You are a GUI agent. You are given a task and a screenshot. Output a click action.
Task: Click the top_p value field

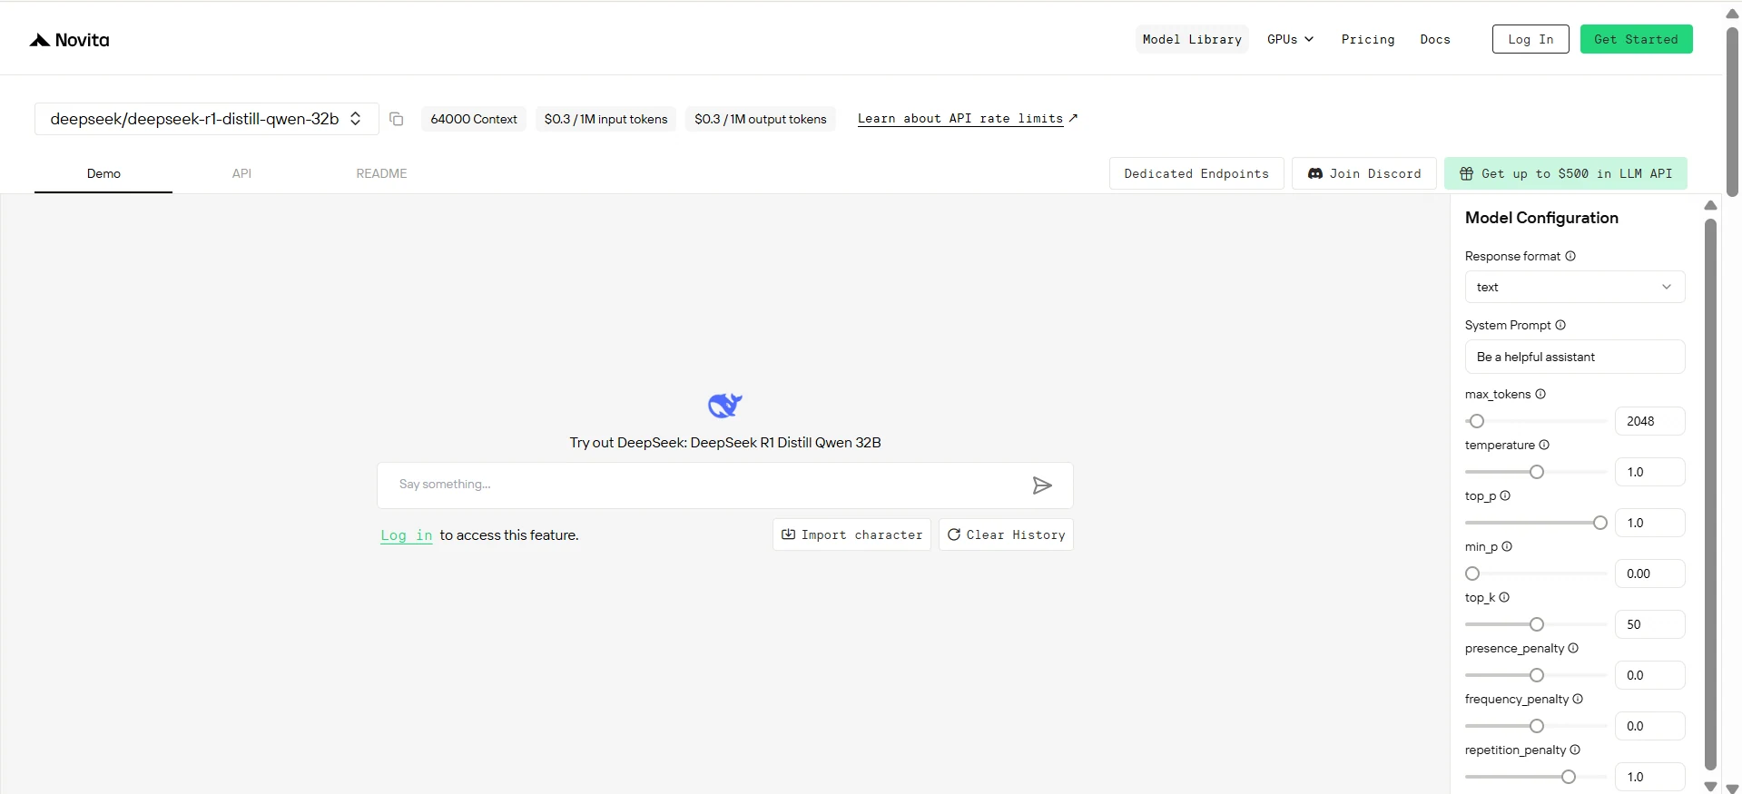[x=1650, y=523]
